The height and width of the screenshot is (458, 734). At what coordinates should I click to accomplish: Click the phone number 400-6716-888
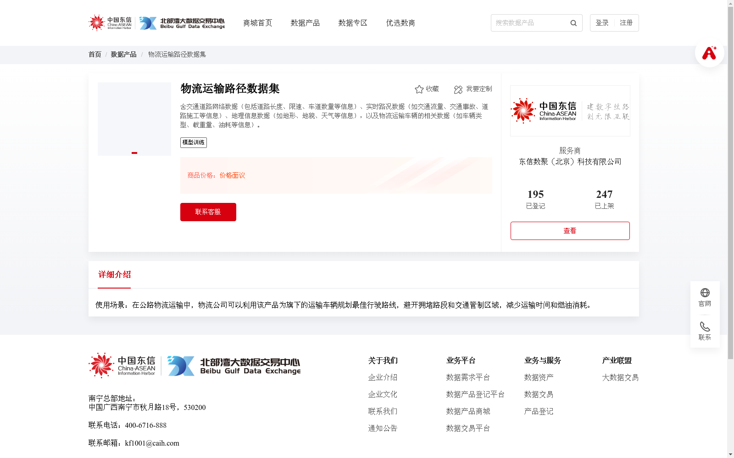[145, 425]
